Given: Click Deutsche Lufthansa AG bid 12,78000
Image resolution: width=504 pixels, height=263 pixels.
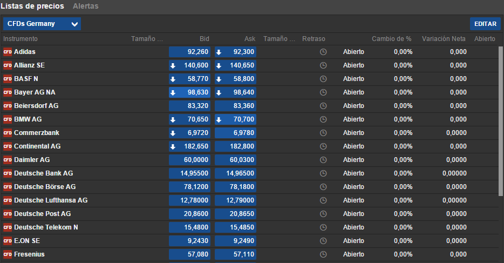Looking at the screenshot, I should (x=189, y=200).
